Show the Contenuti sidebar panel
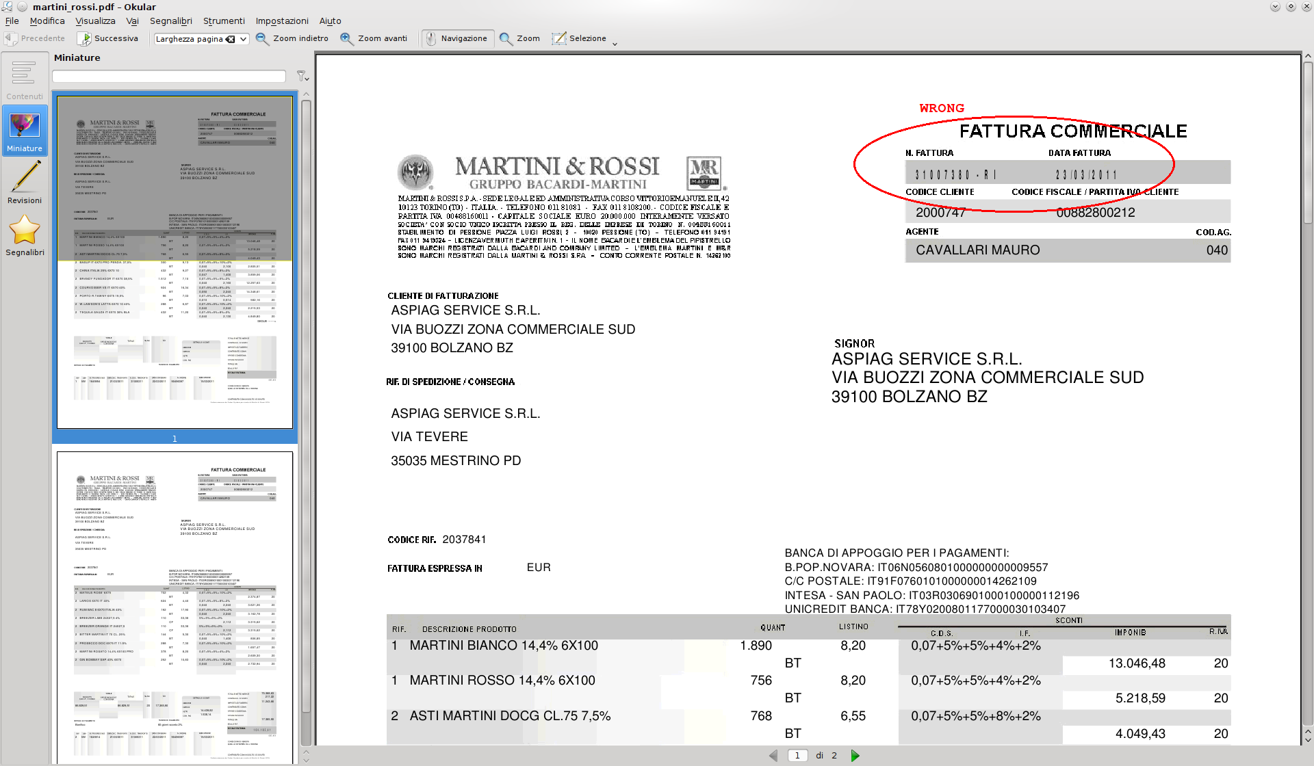Viewport: 1314px width, 766px height. [x=25, y=79]
